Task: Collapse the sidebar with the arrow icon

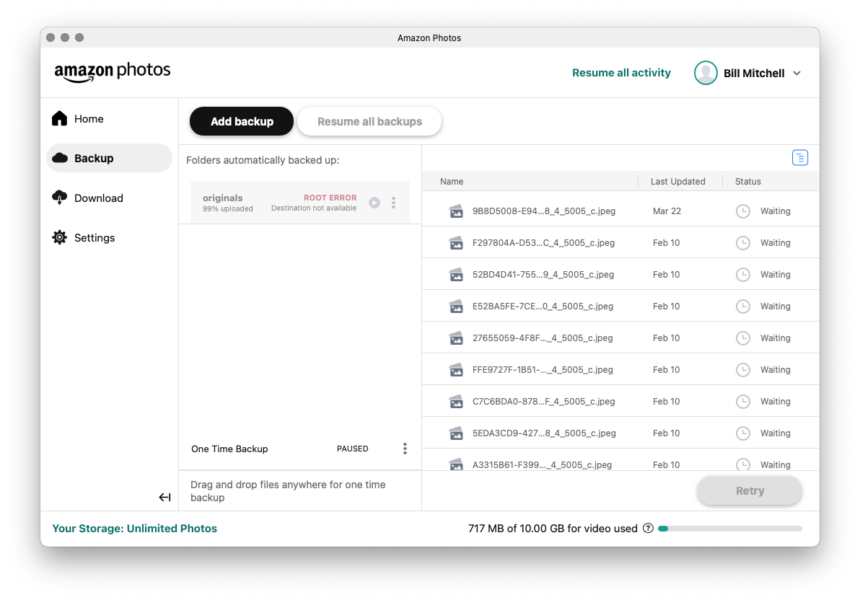Action: [x=164, y=497]
